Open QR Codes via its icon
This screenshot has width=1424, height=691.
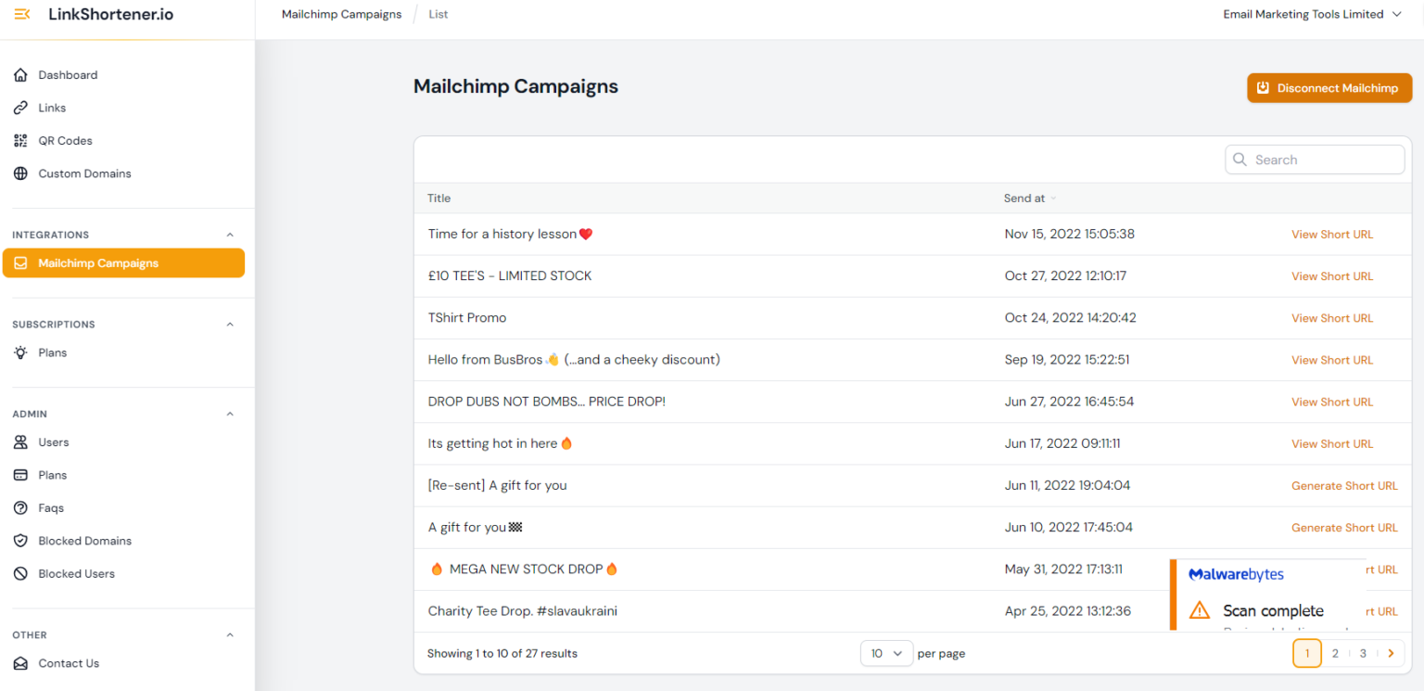[20, 141]
